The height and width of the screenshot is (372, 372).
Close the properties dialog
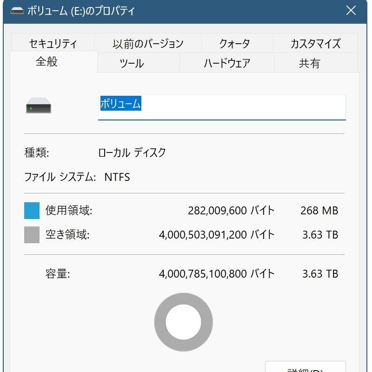(351, 11)
